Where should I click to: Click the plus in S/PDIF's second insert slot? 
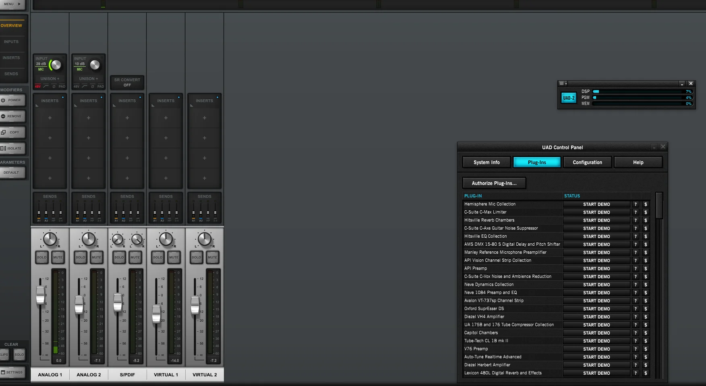127,138
